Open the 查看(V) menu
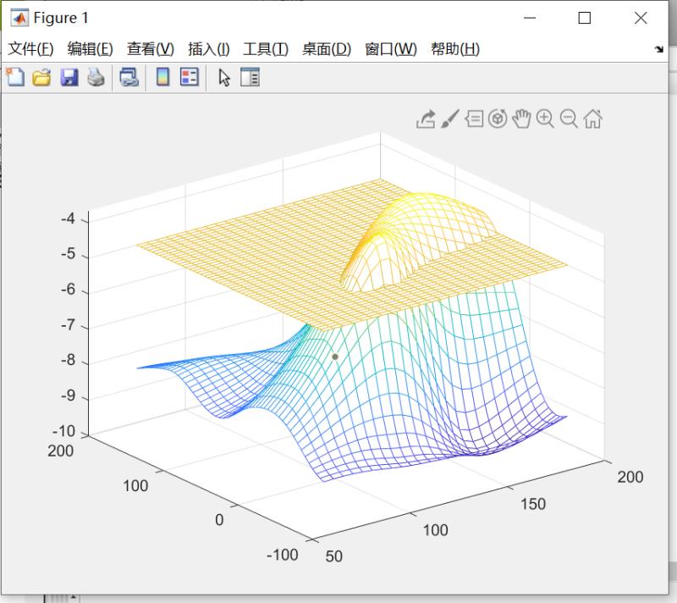This screenshot has width=677, height=603. 151,49
